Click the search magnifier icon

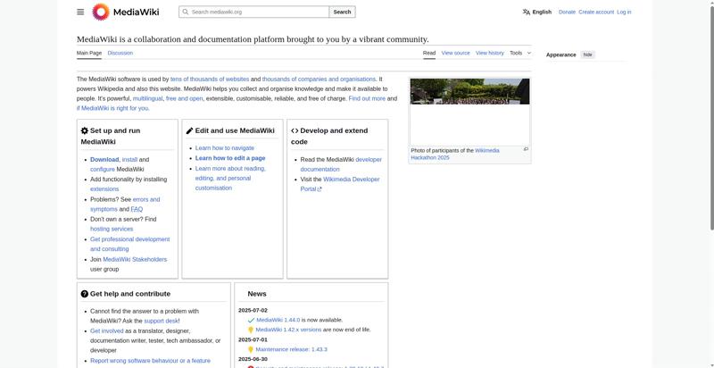(185, 12)
